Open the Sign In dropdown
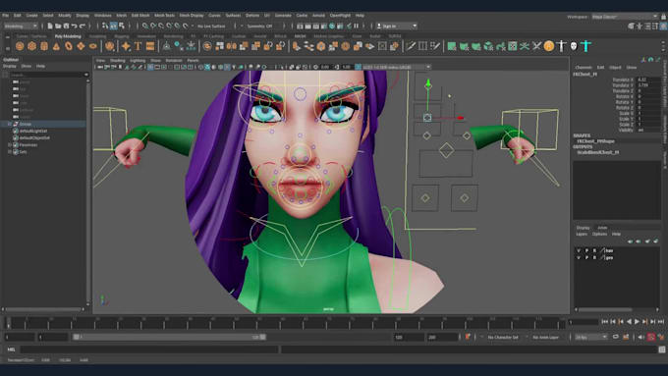 point(397,26)
